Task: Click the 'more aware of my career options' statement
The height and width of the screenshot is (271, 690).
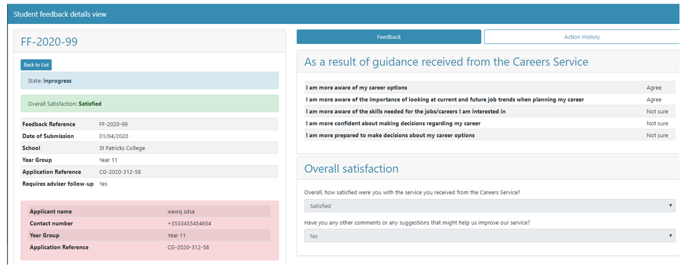Action: [x=356, y=88]
